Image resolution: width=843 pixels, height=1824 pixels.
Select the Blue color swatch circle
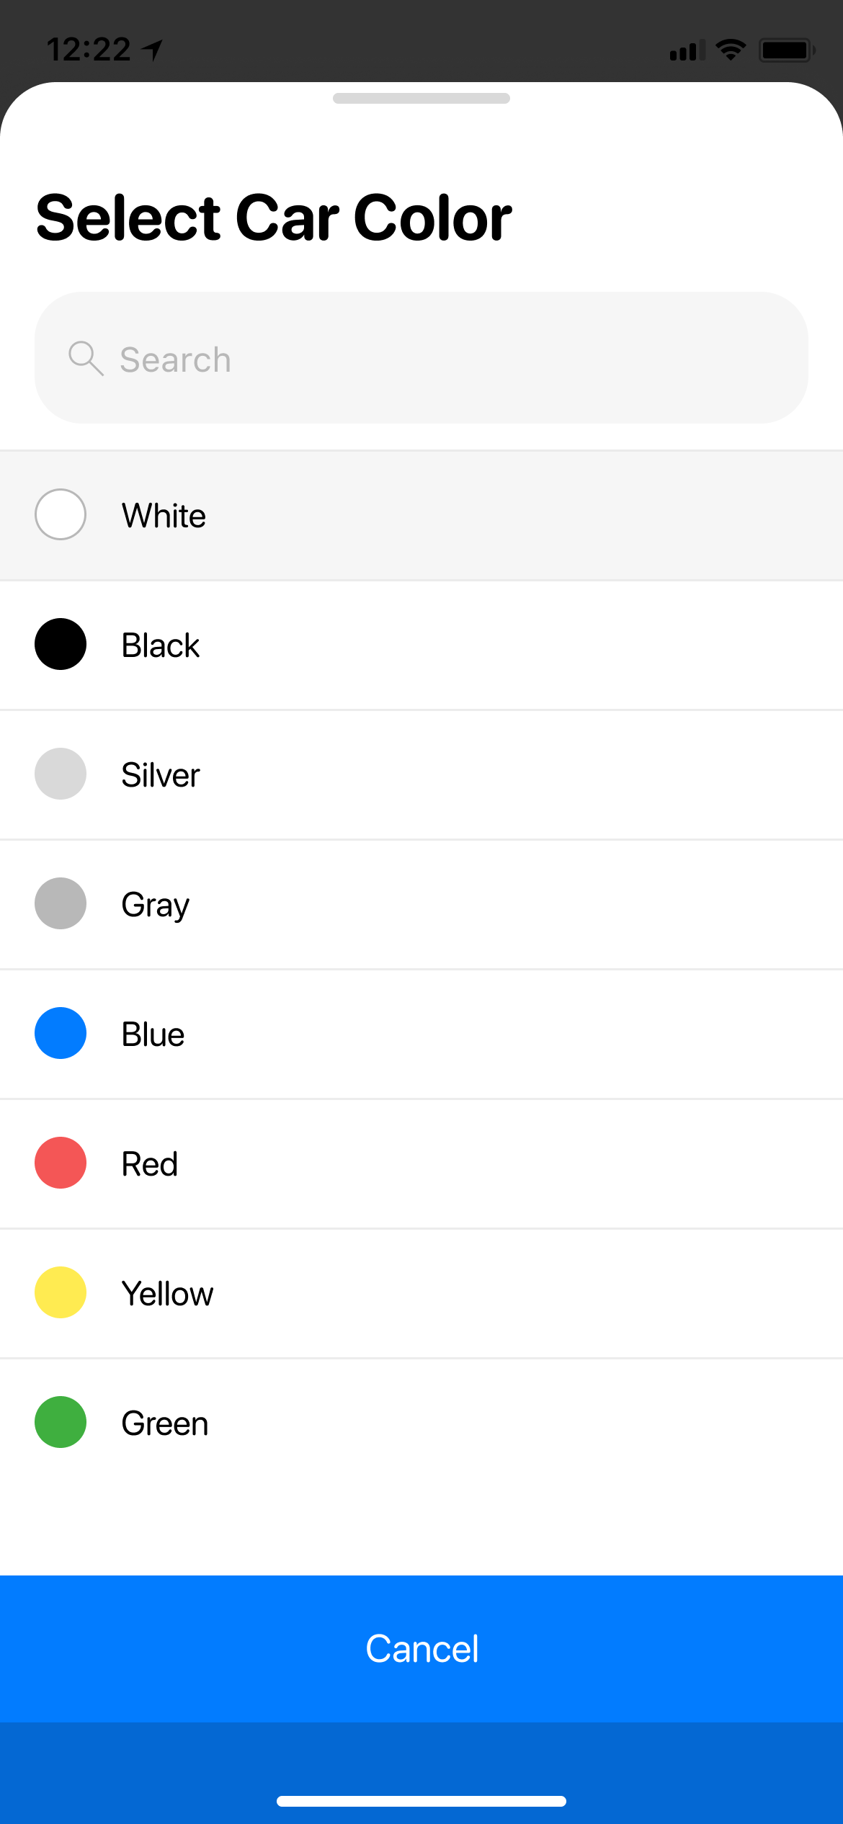click(x=60, y=1033)
